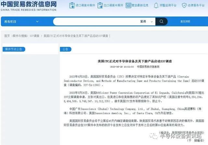Click source label 中国贸易救济信息网 under headline
This screenshot has width=208, height=145.
(x=148, y=67)
